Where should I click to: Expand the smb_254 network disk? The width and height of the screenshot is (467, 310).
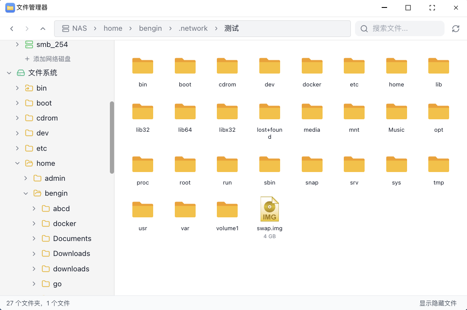click(17, 44)
